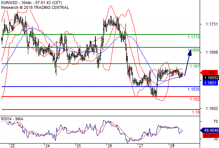Image resolution: width=219 pixels, height=148 pixels.
Task: Click the 1.1688 axis value
Action: pyautogui.click(x=212, y=52)
